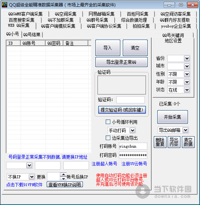
Task: Enable 小号循环利用 checkbox
Action: coord(108,122)
